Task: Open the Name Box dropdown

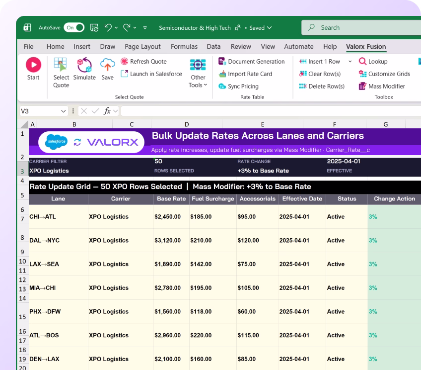Action: [64, 111]
